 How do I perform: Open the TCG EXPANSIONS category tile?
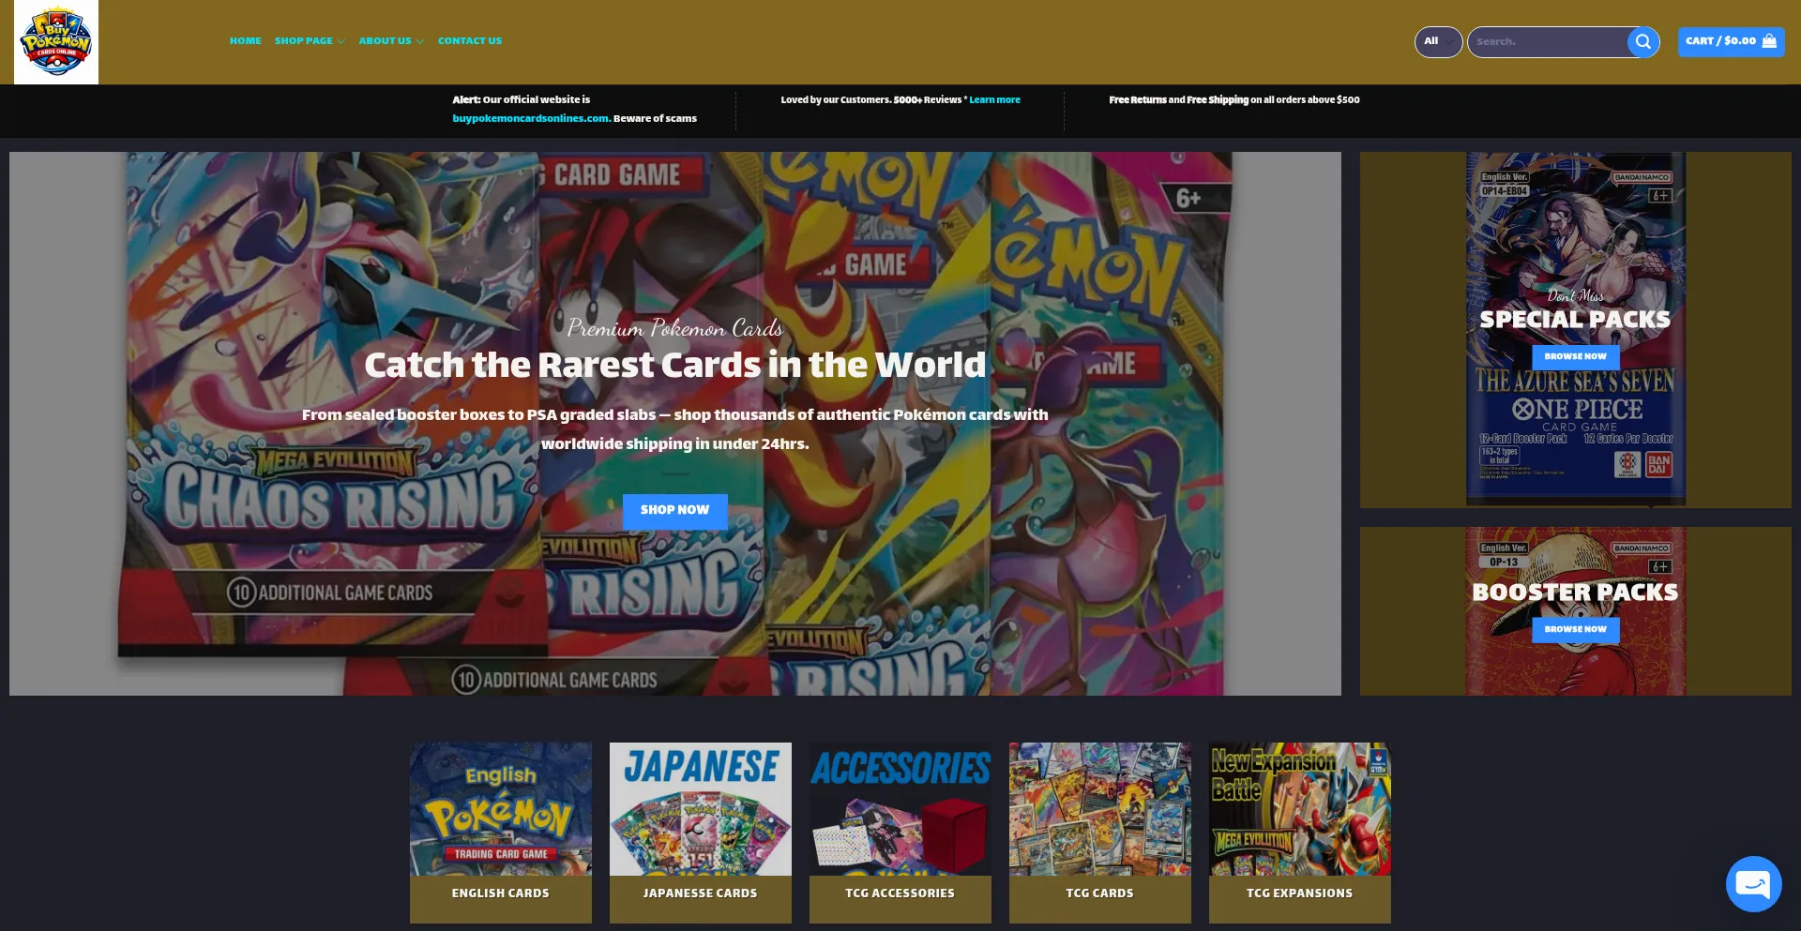point(1300,833)
